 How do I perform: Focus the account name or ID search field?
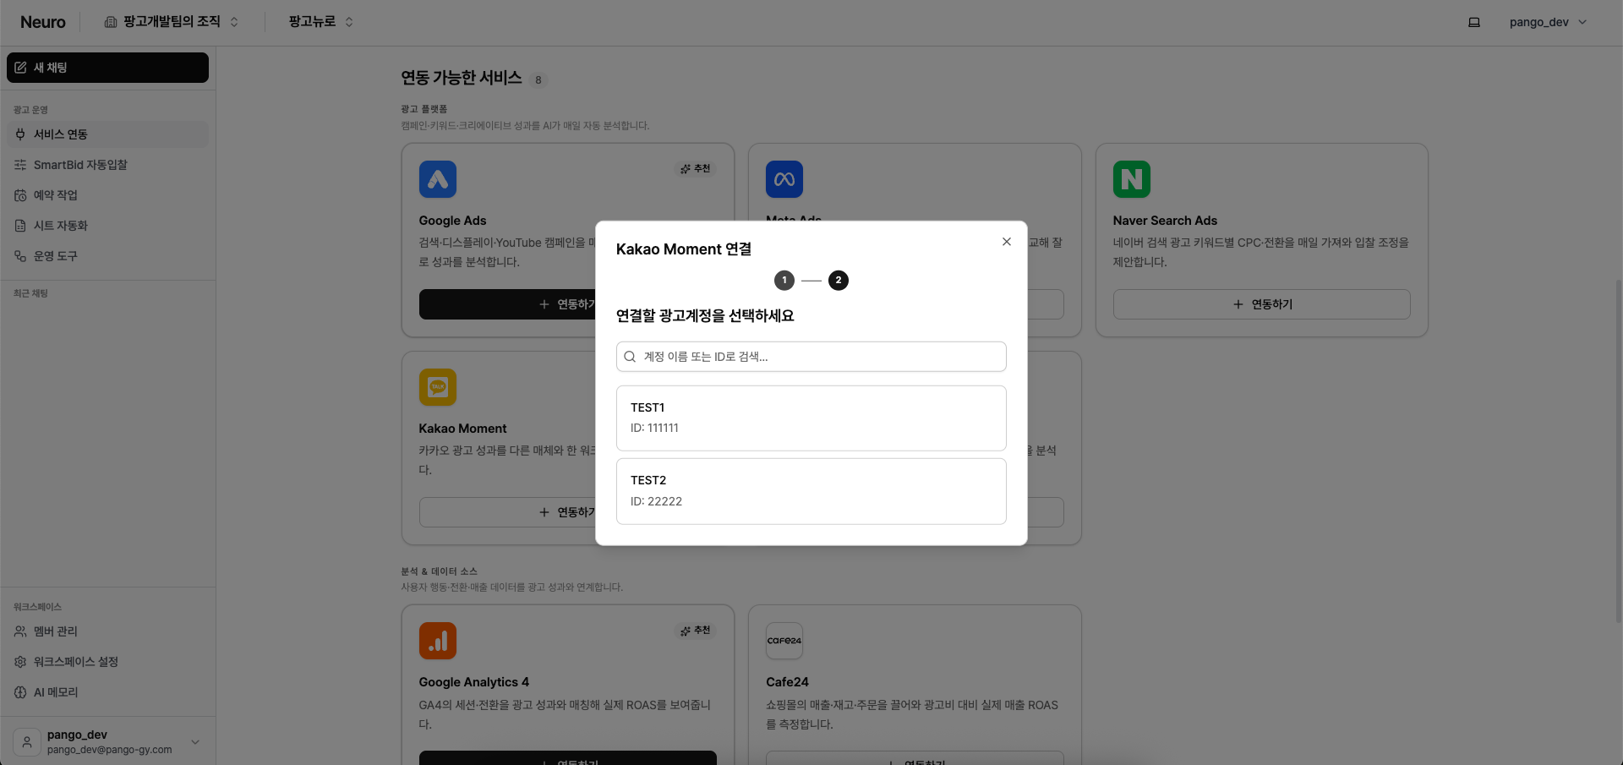click(811, 357)
